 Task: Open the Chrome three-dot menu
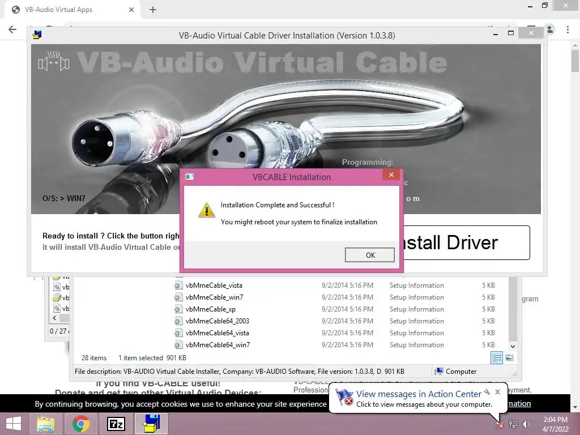pyautogui.click(x=568, y=29)
